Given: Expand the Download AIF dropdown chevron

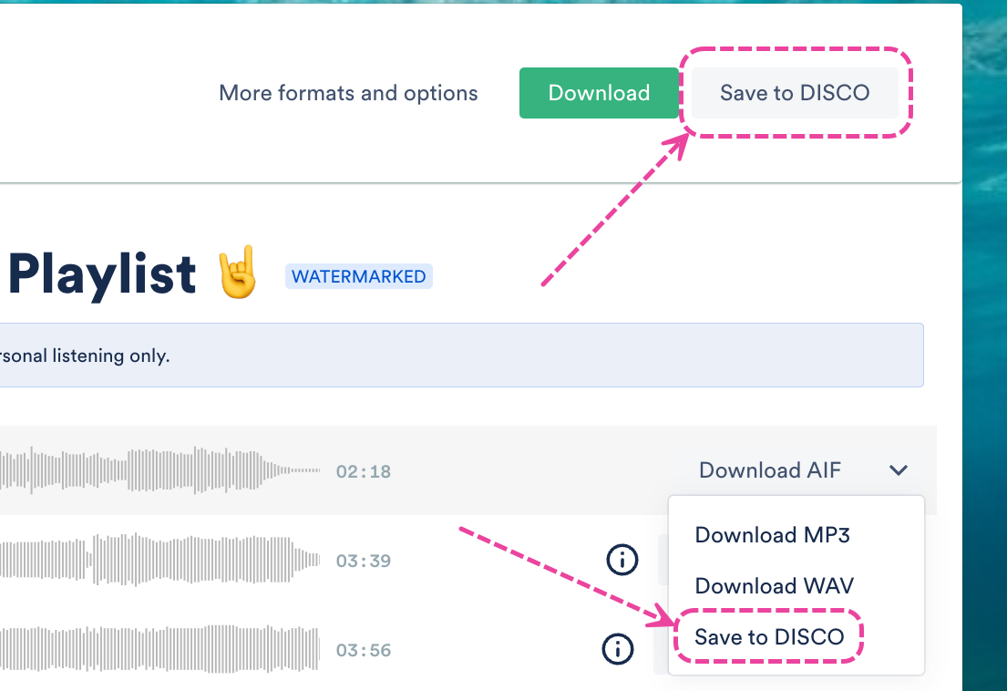Looking at the screenshot, I should click(899, 470).
